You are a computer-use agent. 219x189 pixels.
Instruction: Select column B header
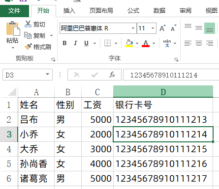[x=68, y=92]
